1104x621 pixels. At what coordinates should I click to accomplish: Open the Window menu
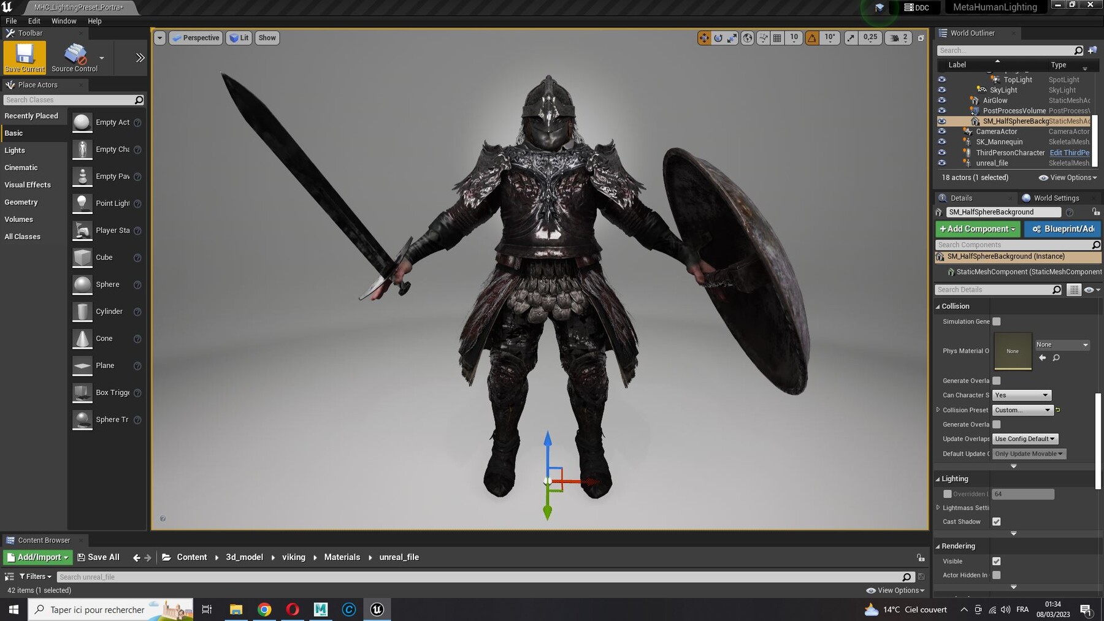point(63,20)
